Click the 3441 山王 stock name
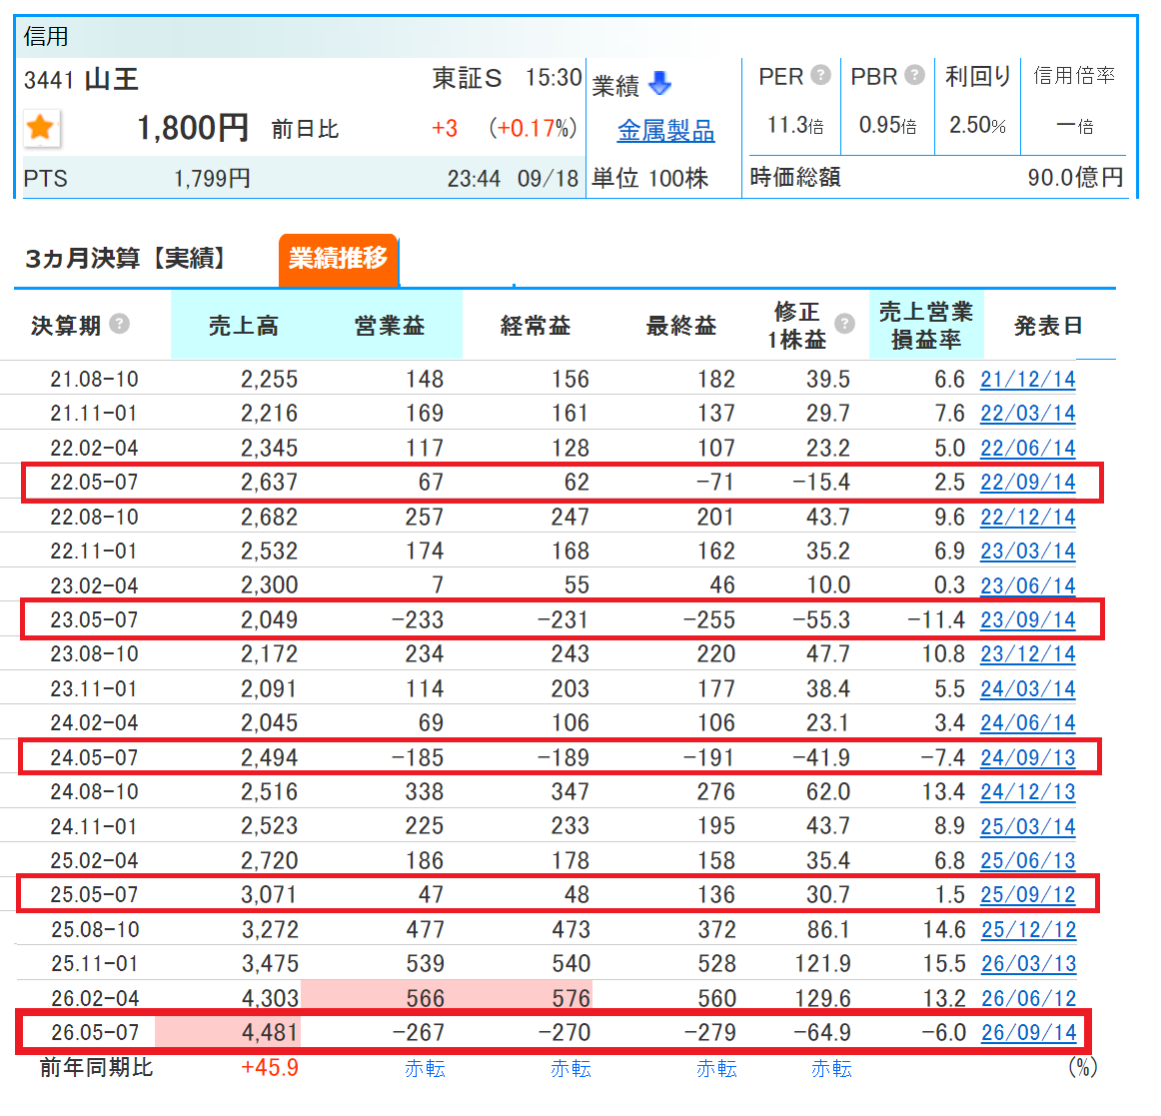1161x1116 pixels. pyautogui.click(x=82, y=79)
